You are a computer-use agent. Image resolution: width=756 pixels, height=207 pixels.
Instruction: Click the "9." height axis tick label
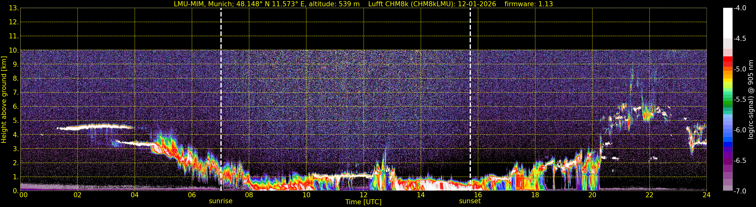point(16,64)
